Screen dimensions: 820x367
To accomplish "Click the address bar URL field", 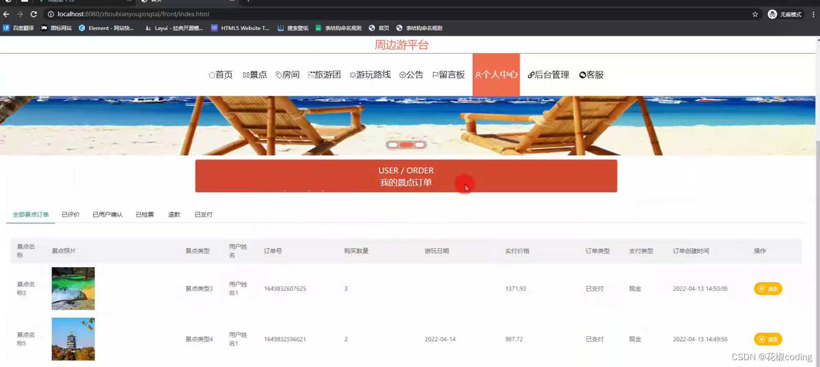I will [x=394, y=14].
